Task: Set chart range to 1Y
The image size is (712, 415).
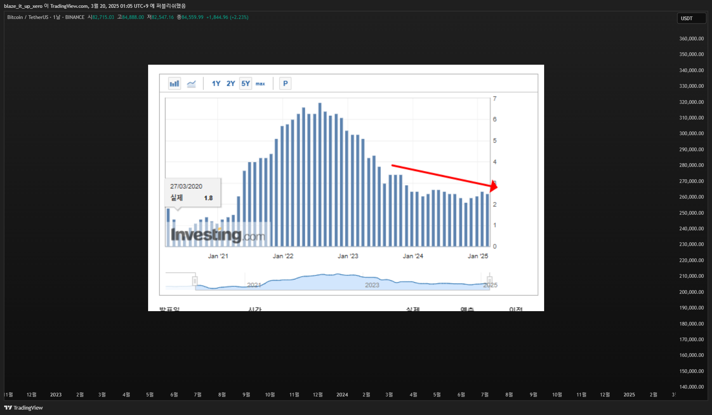Action: pos(216,84)
